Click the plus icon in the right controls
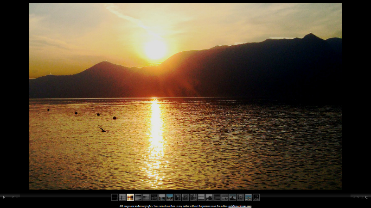Image resolution: width=371 pixels, height=208 pixels. 354,197
